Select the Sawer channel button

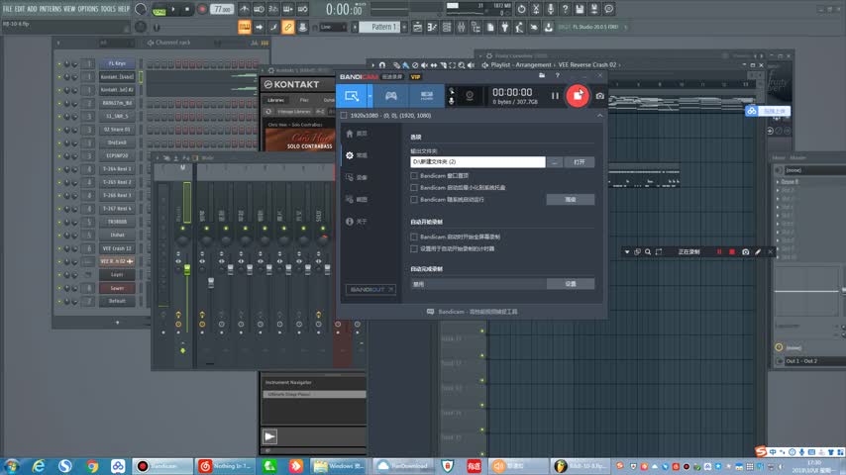click(117, 288)
